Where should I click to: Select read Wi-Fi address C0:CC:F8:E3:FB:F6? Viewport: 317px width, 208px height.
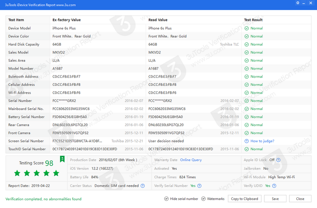162,93
